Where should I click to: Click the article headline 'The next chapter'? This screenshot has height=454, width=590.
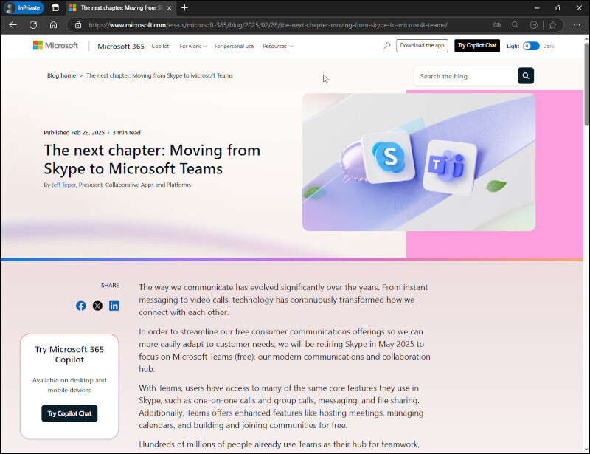coord(152,159)
